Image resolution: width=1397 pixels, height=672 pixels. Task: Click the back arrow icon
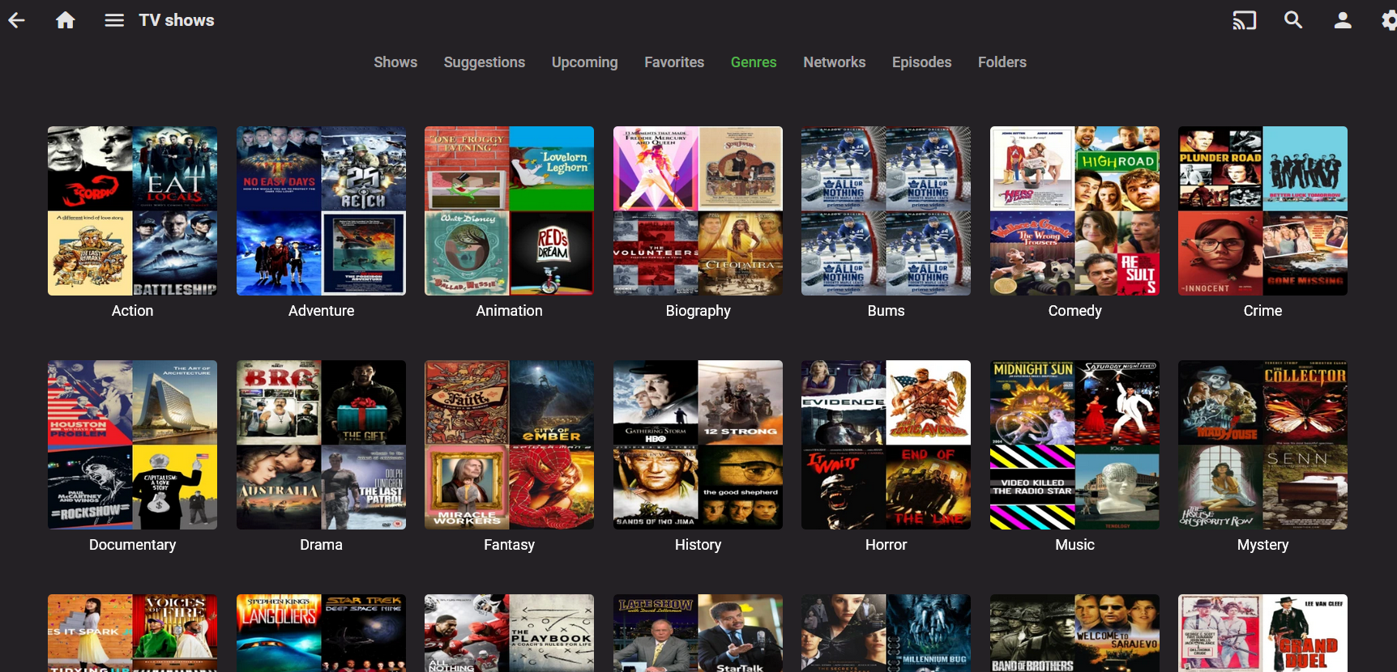click(16, 20)
